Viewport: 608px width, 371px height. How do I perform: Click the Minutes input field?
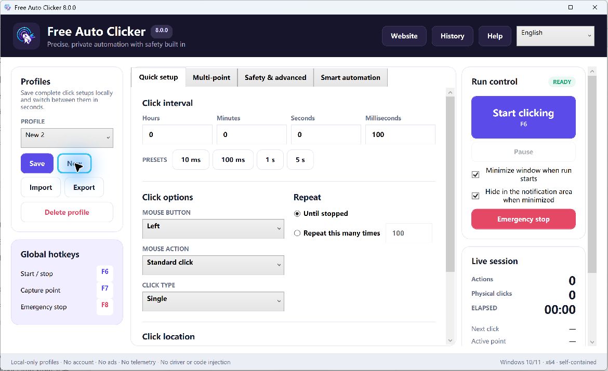[252, 134]
